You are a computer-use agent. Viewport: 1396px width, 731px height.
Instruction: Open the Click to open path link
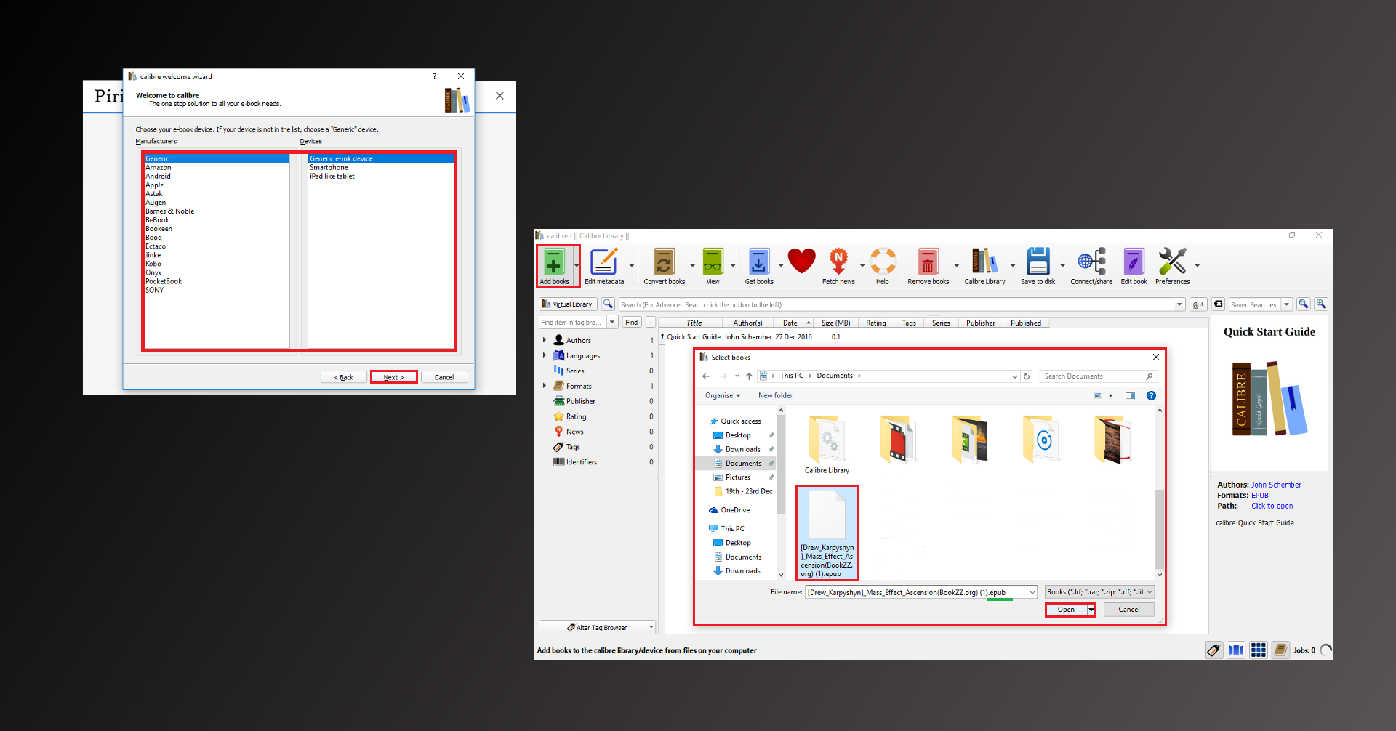(x=1272, y=506)
